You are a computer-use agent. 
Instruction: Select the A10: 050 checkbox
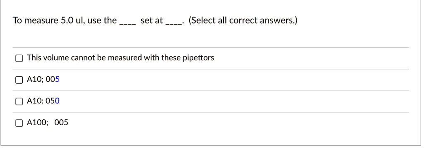pyautogui.click(x=19, y=101)
